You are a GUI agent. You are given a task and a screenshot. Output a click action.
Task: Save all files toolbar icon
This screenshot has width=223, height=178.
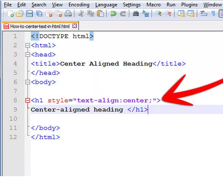pyautogui.click(x=39, y=14)
